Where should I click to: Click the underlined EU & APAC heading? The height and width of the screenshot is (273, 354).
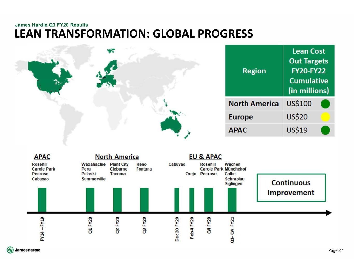pyautogui.click(x=205, y=157)
